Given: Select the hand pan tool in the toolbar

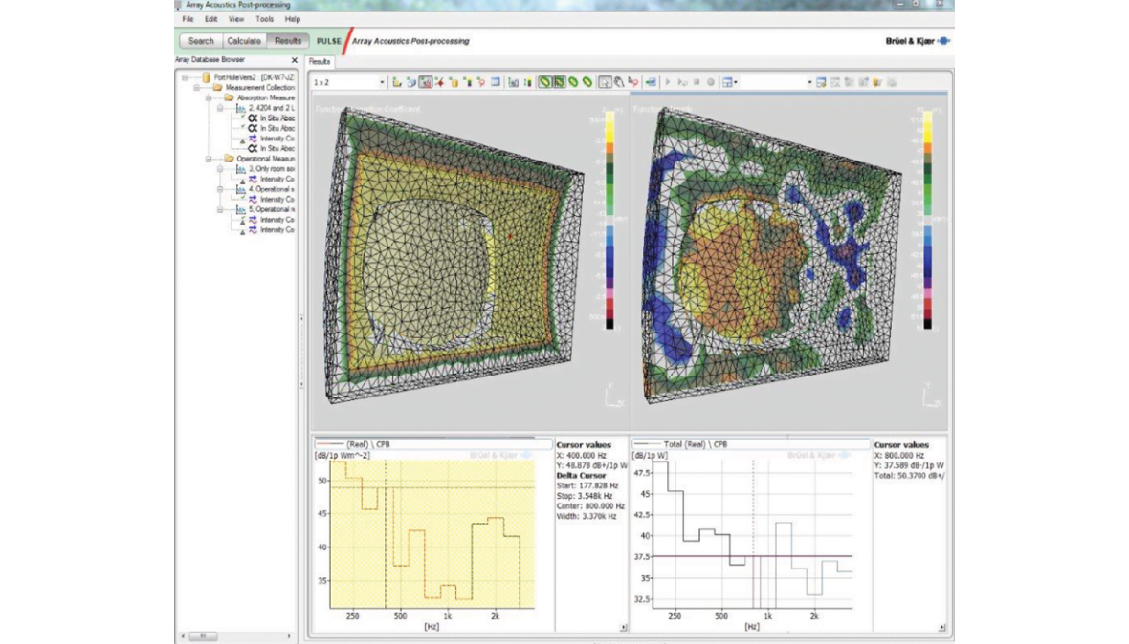Looking at the screenshot, I should (619, 82).
